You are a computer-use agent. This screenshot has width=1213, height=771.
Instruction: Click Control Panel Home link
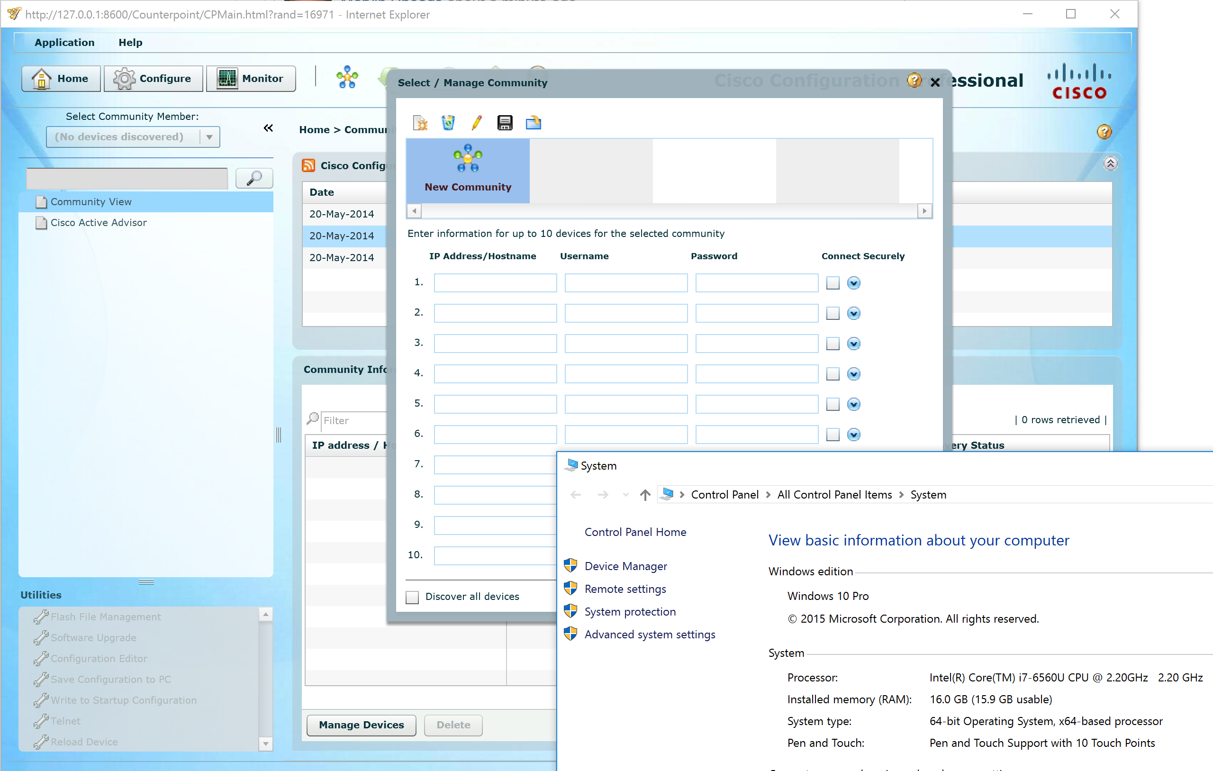635,532
